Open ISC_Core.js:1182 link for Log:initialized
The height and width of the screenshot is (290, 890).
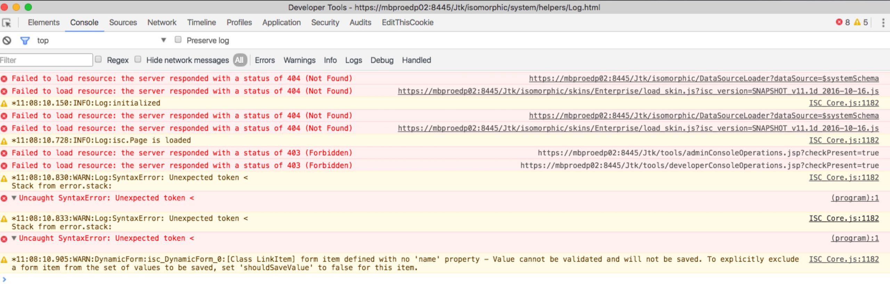[843, 103]
